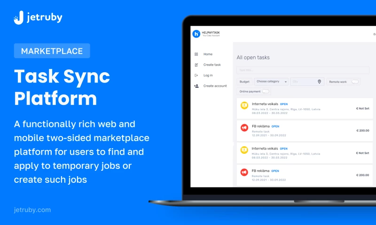Viewport: 376px width, 225px height.
Task: Click the Create task pencil icon
Action: pos(196,65)
